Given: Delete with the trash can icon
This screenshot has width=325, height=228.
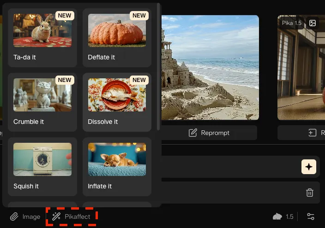Looking at the screenshot, I should click(310, 193).
